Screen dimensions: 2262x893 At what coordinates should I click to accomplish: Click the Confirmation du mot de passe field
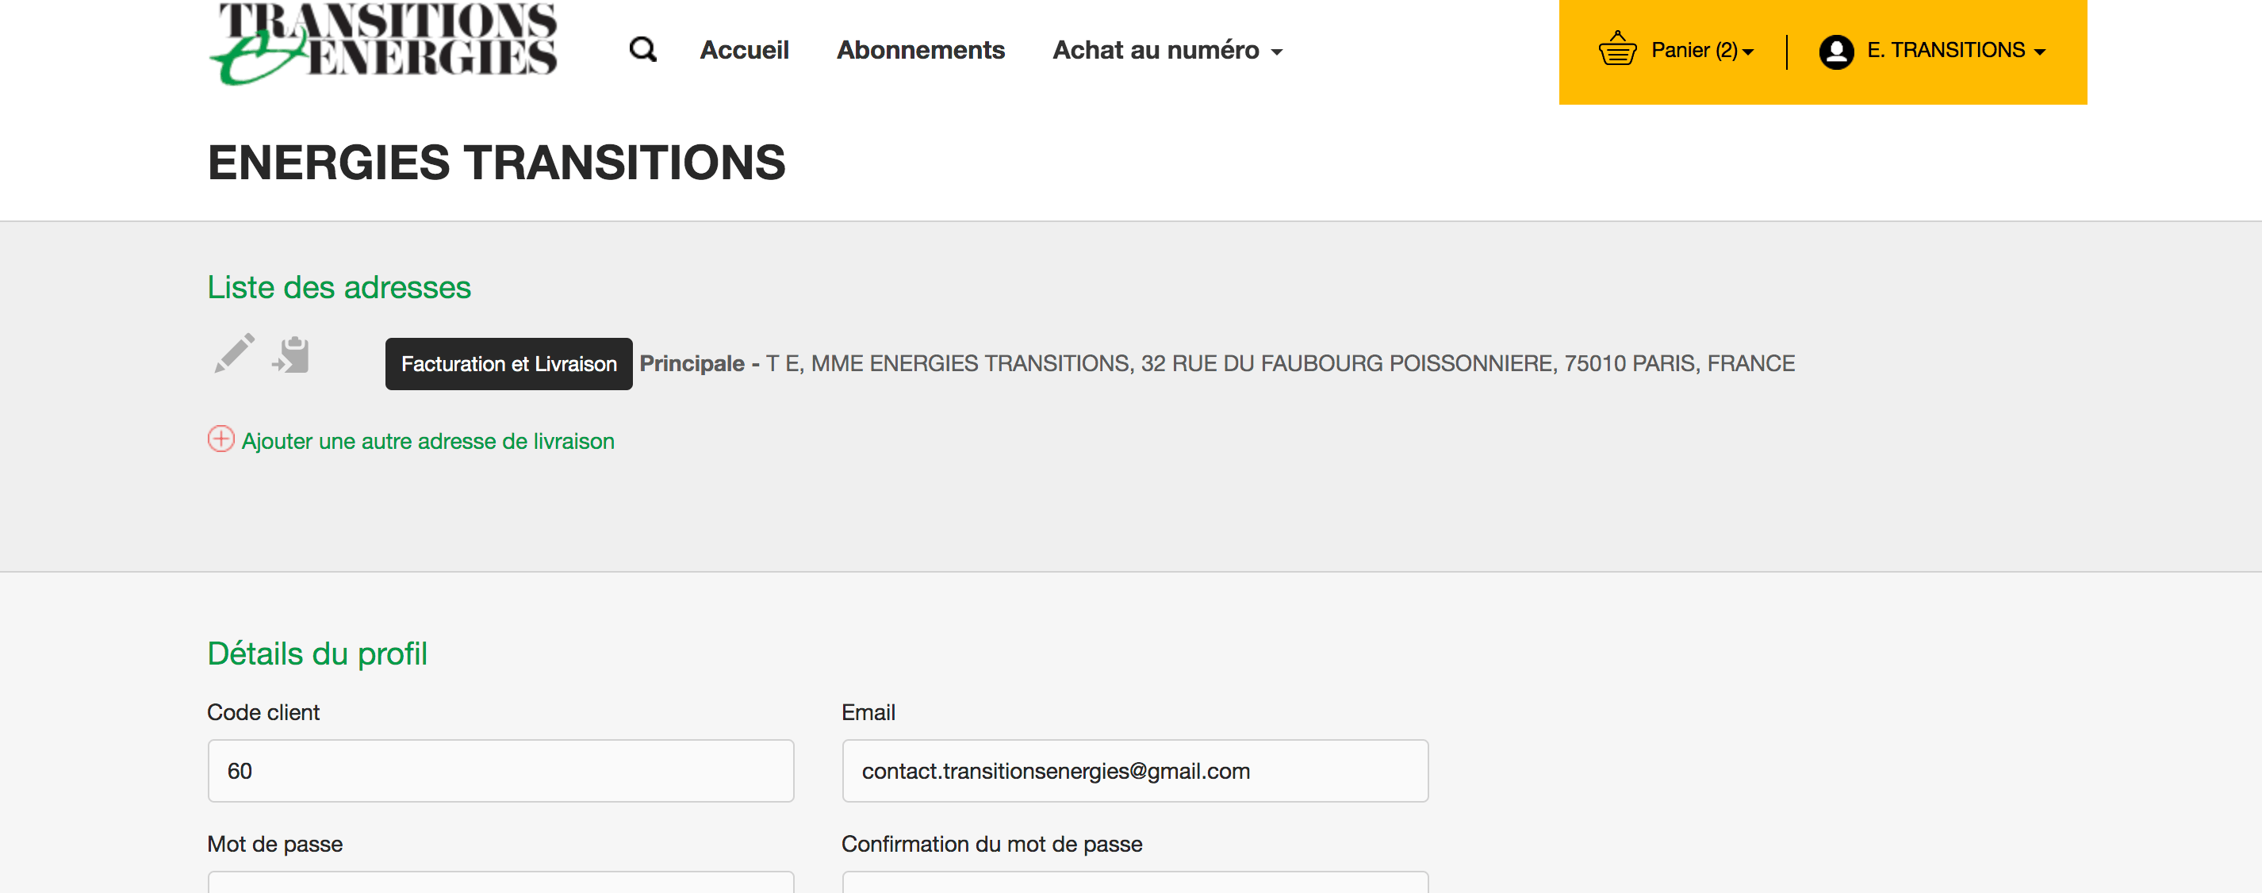(x=1134, y=882)
